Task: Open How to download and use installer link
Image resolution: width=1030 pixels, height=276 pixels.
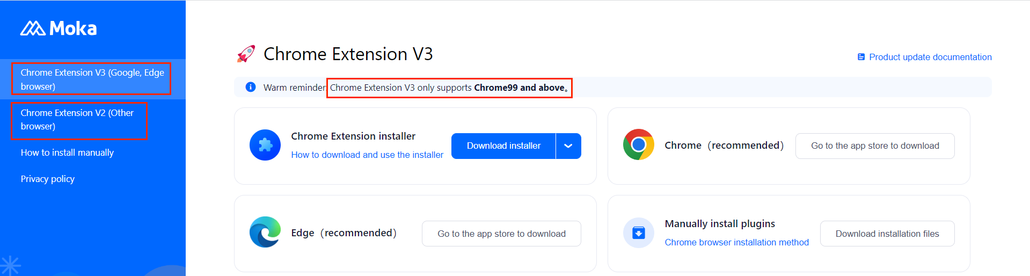Action: coord(367,155)
